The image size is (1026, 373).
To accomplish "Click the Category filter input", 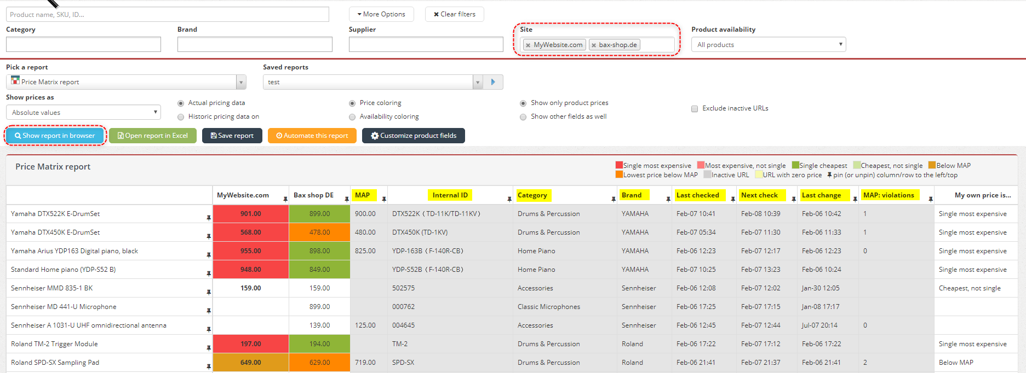I will click(x=83, y=44).
